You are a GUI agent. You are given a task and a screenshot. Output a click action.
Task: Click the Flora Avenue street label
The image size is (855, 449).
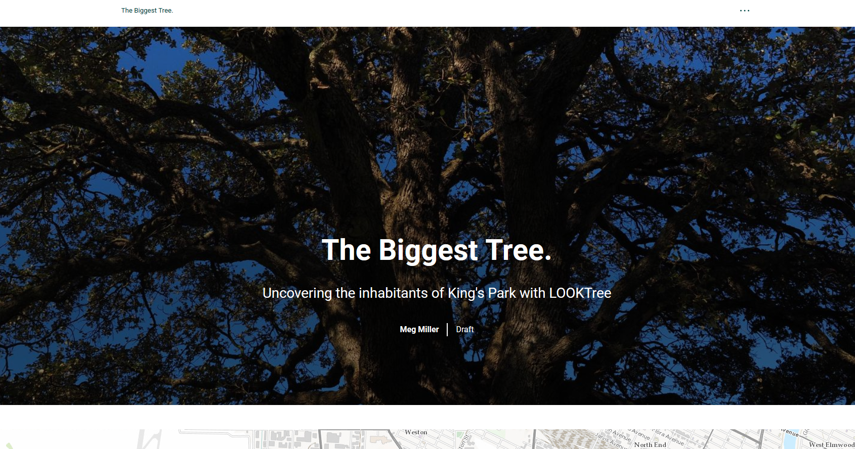tap(667, 437)
